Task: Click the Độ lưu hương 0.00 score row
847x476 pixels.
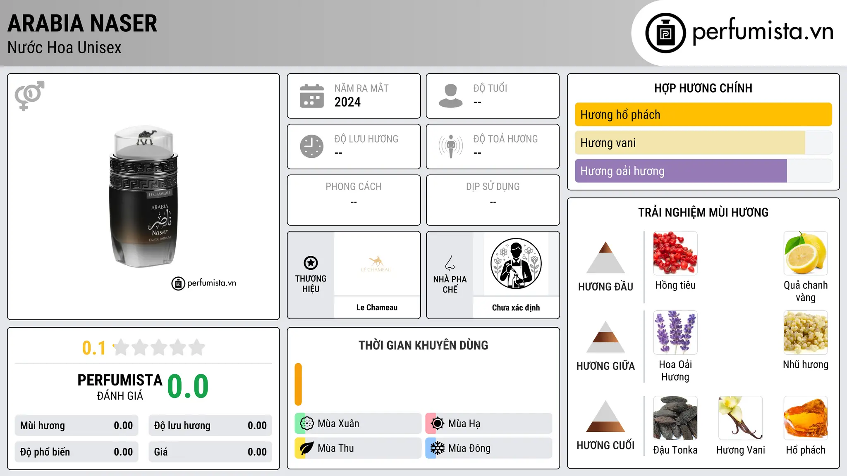Action: 210,426
